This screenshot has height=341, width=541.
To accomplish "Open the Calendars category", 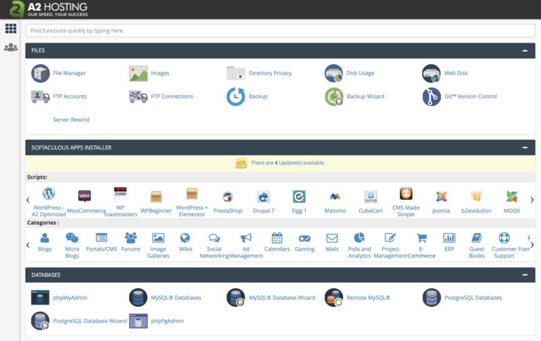I will pyautogui.click(x=277, y=243).
